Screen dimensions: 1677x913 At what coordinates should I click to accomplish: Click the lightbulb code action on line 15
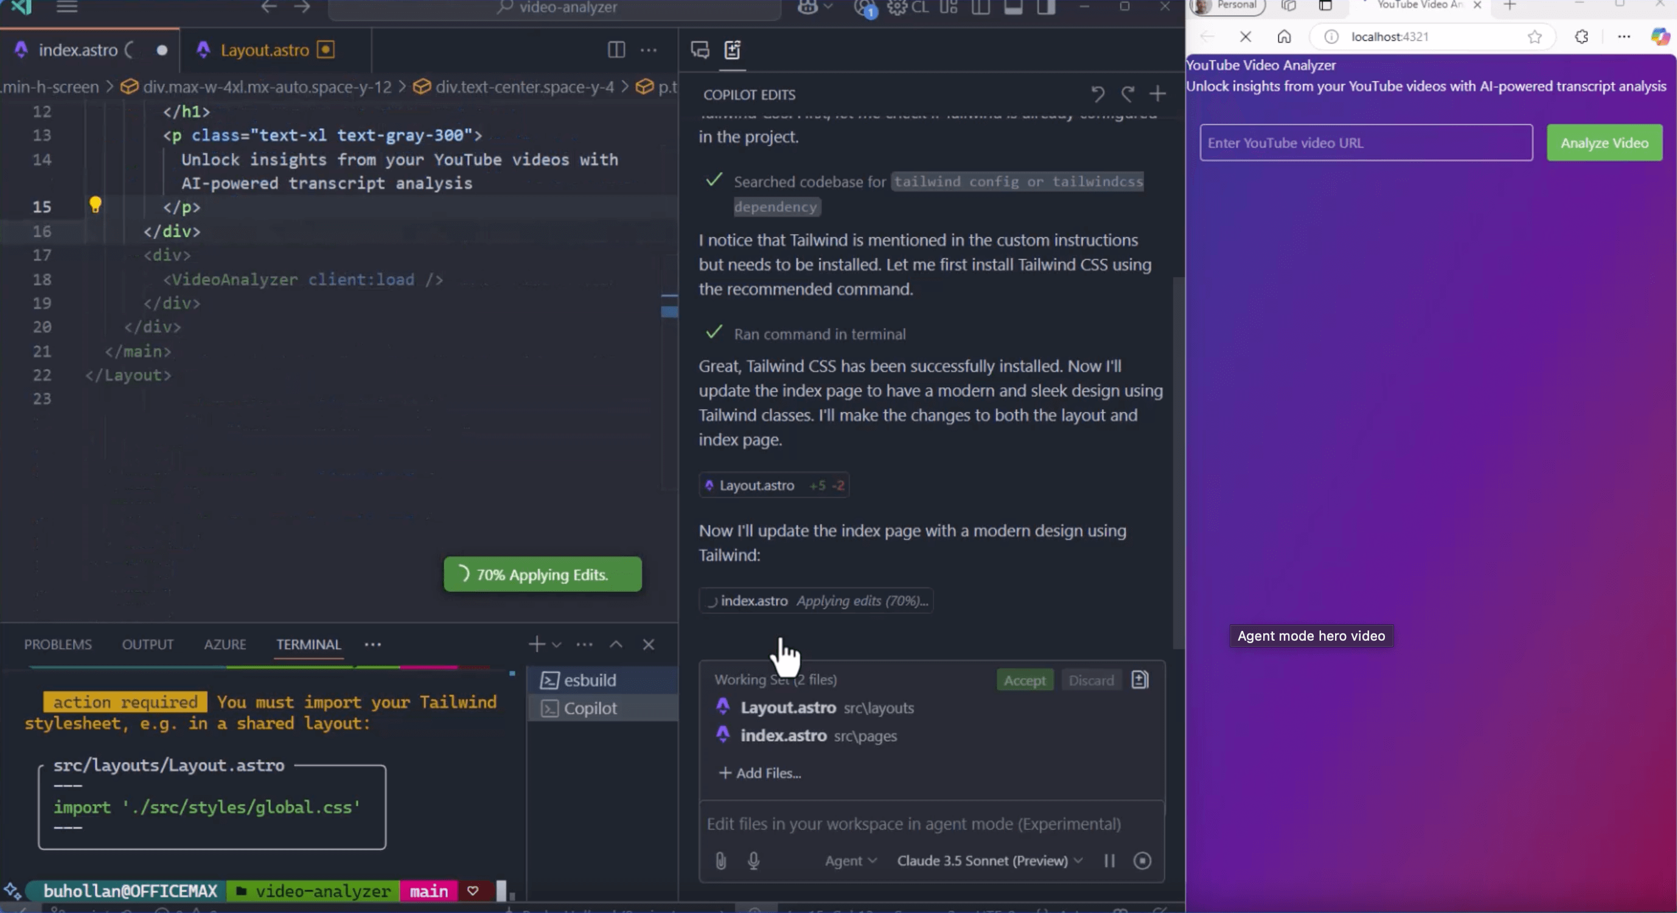(x=95, y=205)
